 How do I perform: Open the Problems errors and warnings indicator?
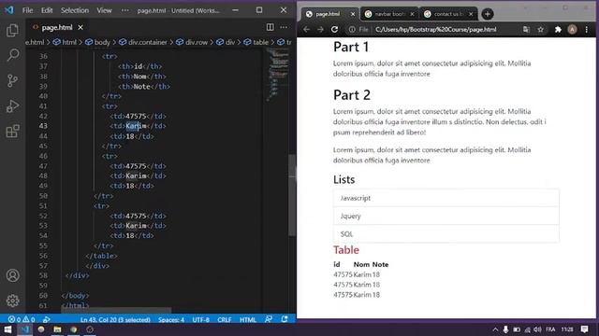tap(22, 319)
